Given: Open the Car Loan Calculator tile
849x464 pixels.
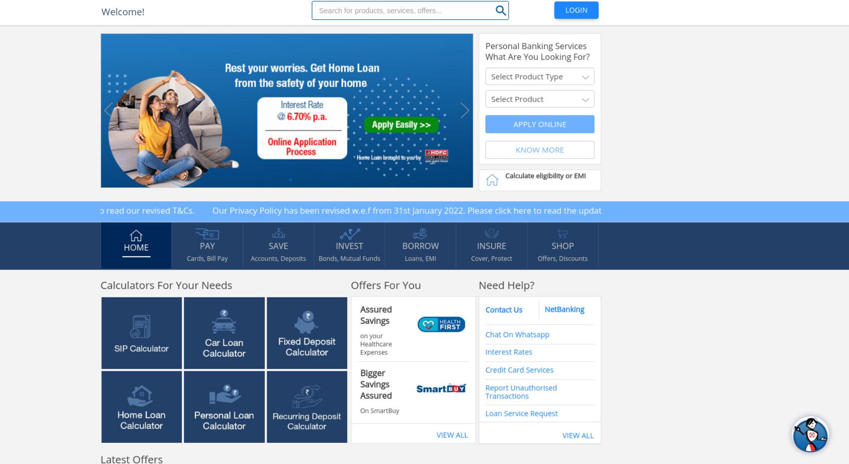Looking at the screenshot, I should point(224,333).
